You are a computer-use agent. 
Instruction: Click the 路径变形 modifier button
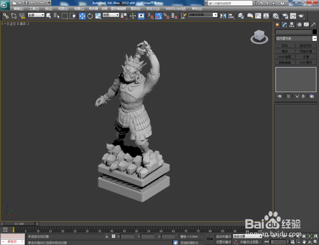[x=306, y=46]
